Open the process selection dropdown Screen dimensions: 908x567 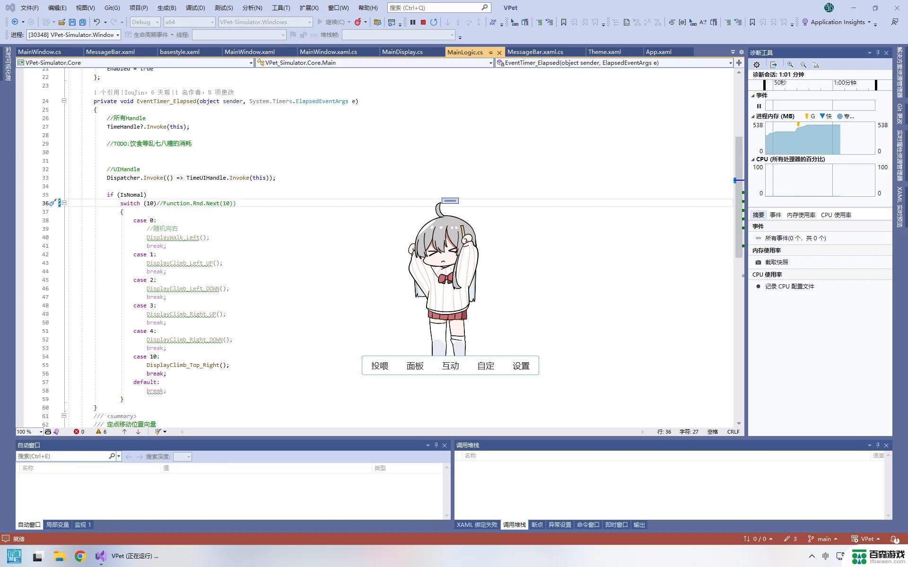pos(73,35)
